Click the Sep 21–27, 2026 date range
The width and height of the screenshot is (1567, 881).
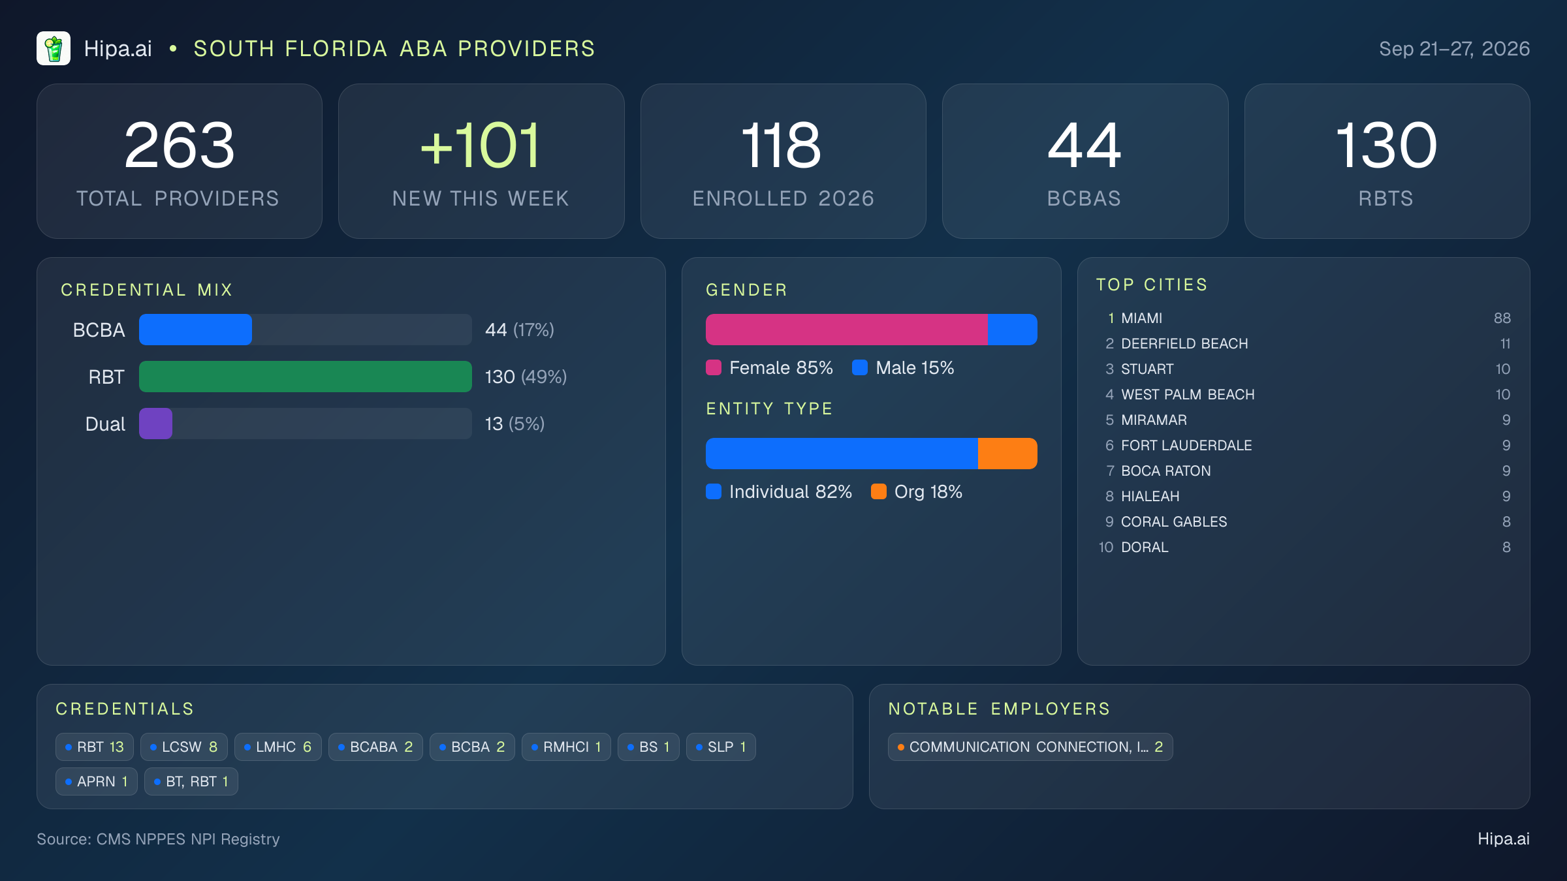click(x=1454, y=48)
